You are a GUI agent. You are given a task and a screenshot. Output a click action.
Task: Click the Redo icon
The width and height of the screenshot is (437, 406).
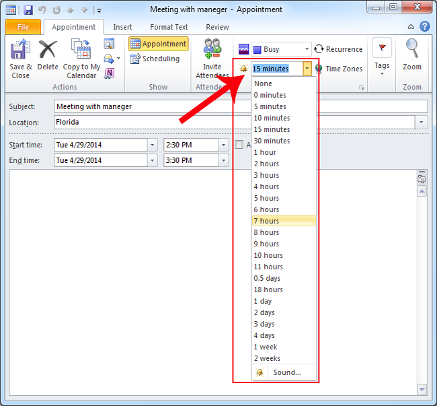56,10
